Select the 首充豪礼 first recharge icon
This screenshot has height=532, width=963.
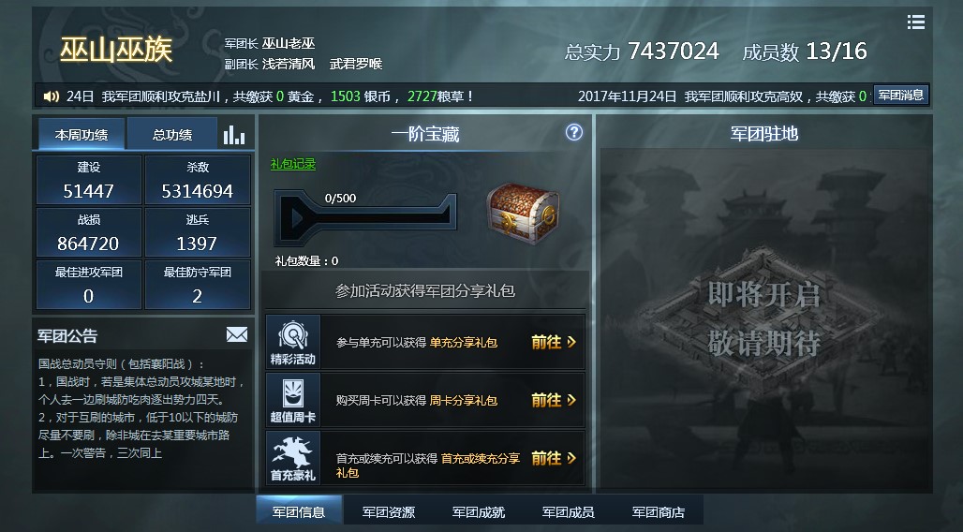click(x=293, y=458)
